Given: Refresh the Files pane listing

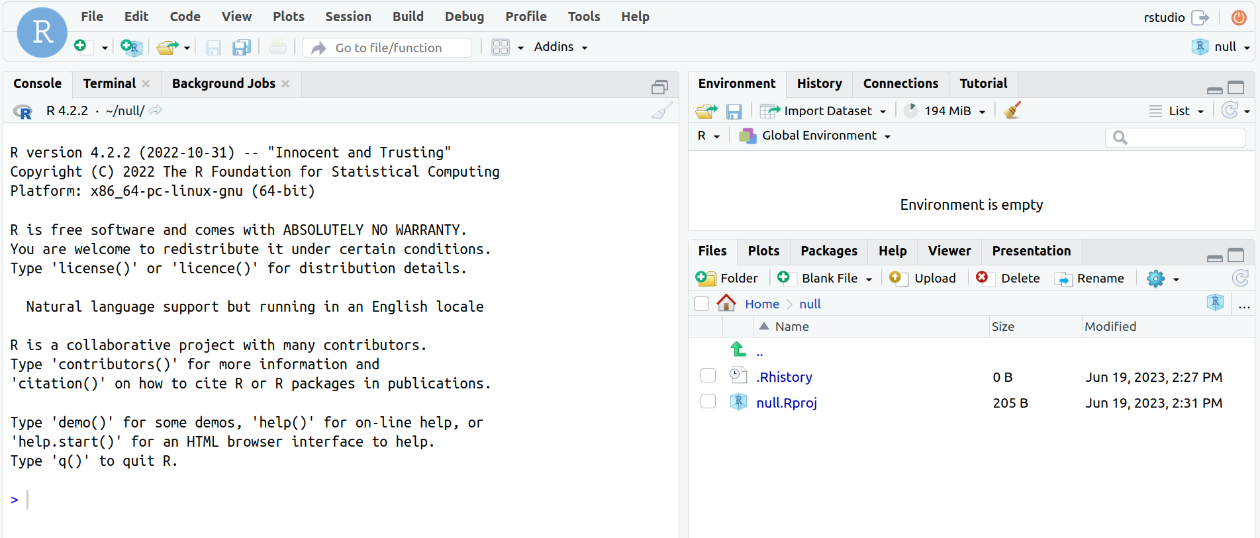Looking at the screenshot, I should (x=1240, y=278).
